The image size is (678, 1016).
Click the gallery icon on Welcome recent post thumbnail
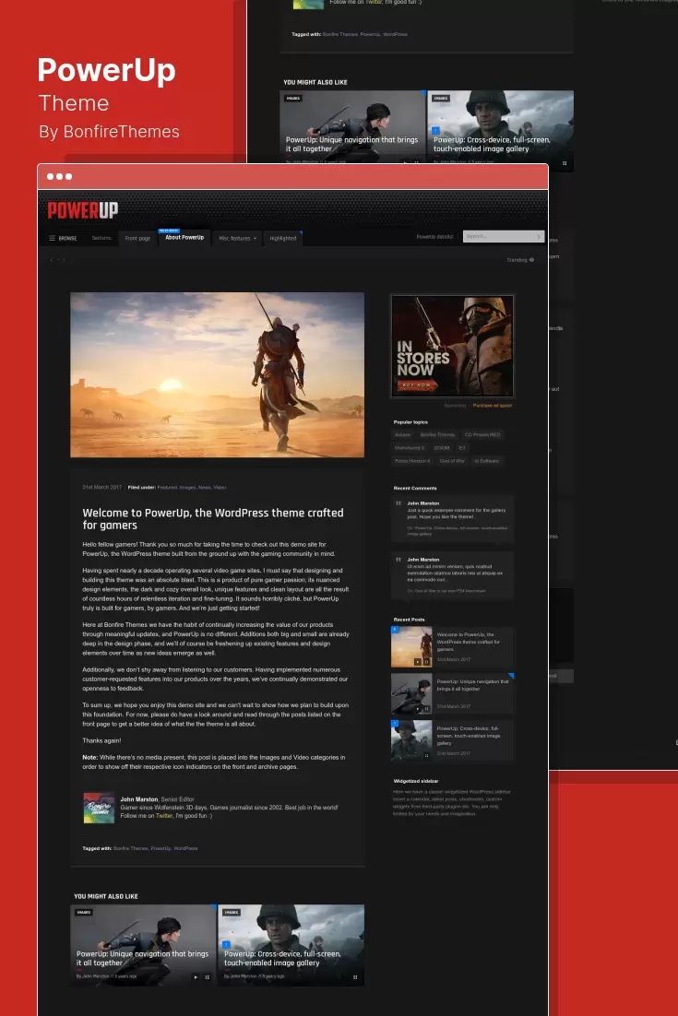(426, 662)
